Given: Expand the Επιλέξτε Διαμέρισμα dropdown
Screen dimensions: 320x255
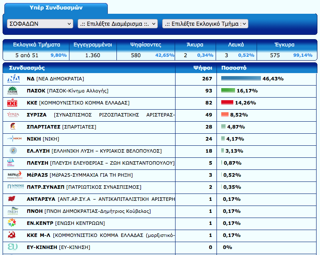Looking at the screenshot, I should point(118,24).
